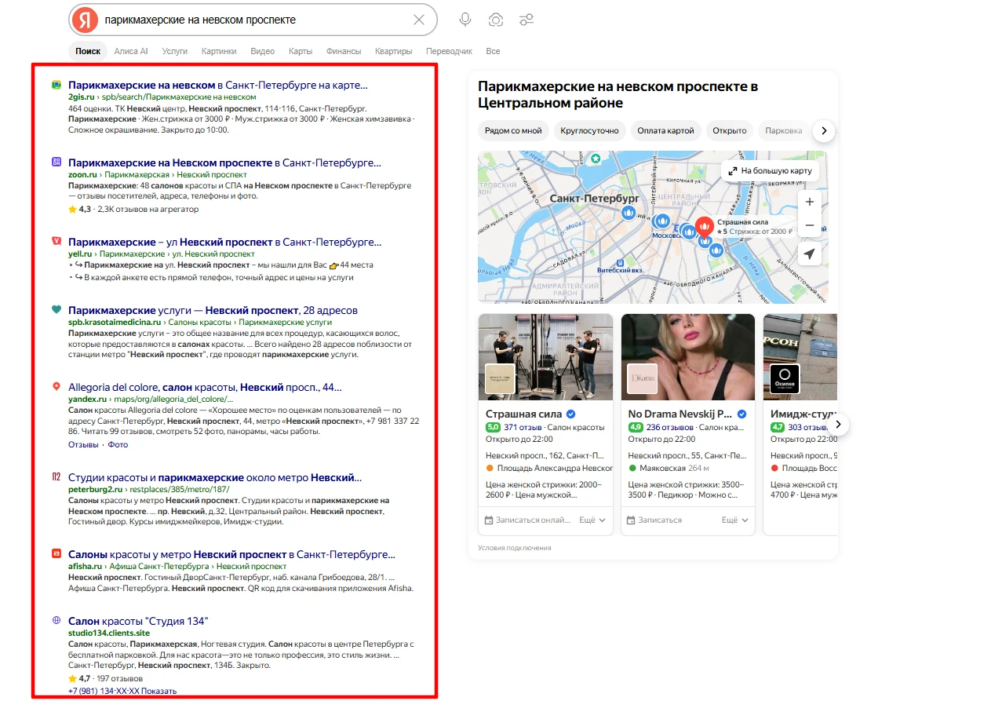The image size is (1002, 708).
Task: Click the Yandex logo icon in the search box
Action: tap(86, 20)
